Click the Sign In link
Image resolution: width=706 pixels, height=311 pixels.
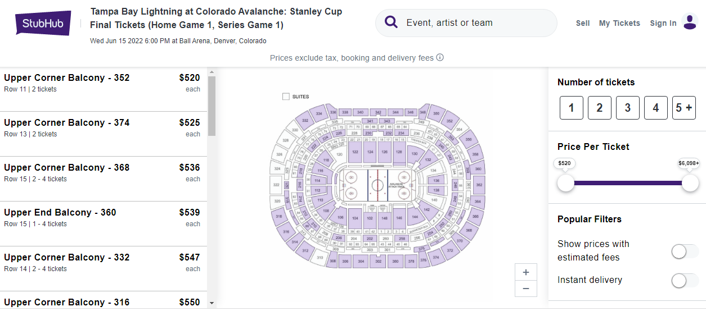(663, 23)
